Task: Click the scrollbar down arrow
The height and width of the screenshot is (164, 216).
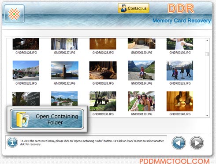Action: (207, 115)
